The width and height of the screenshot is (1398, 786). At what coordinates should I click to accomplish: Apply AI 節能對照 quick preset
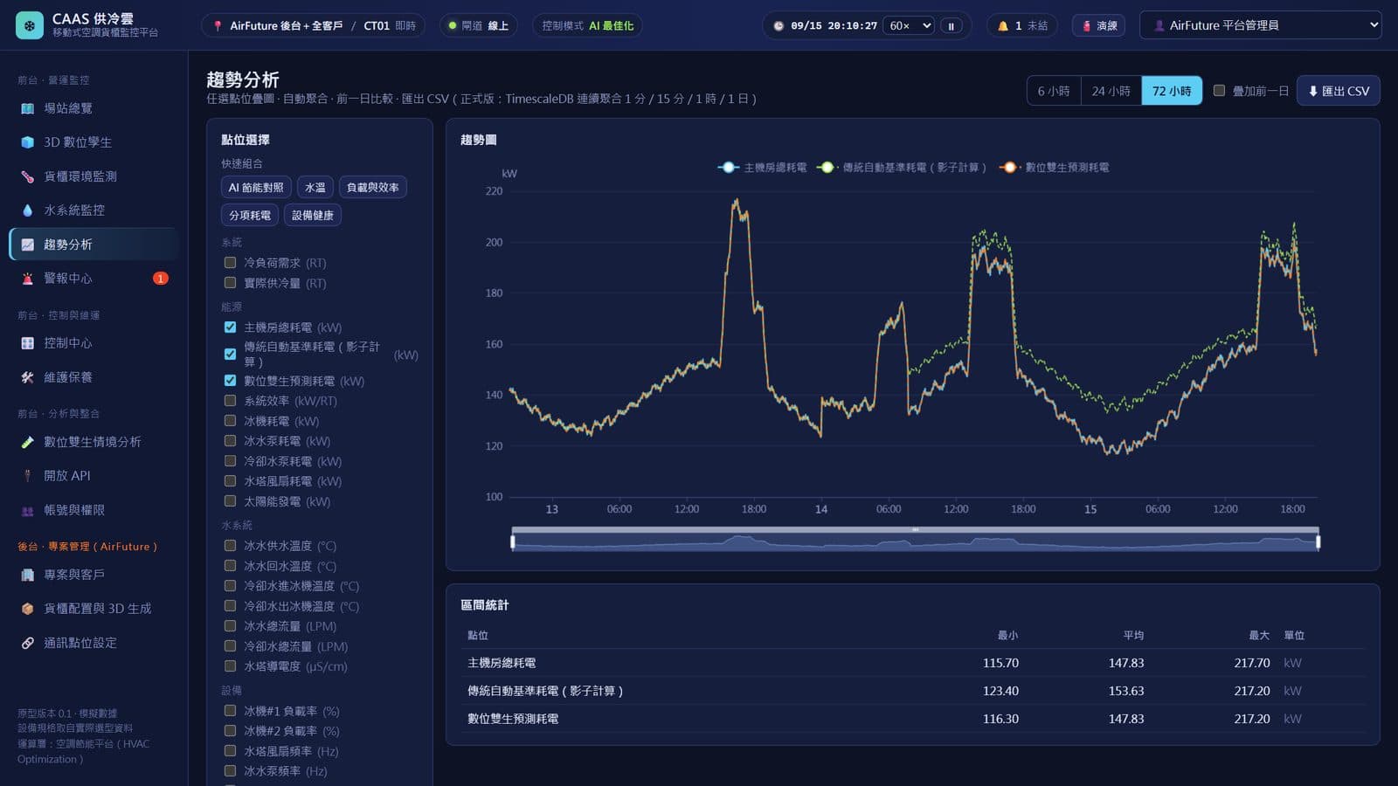[x=256, y=188]
